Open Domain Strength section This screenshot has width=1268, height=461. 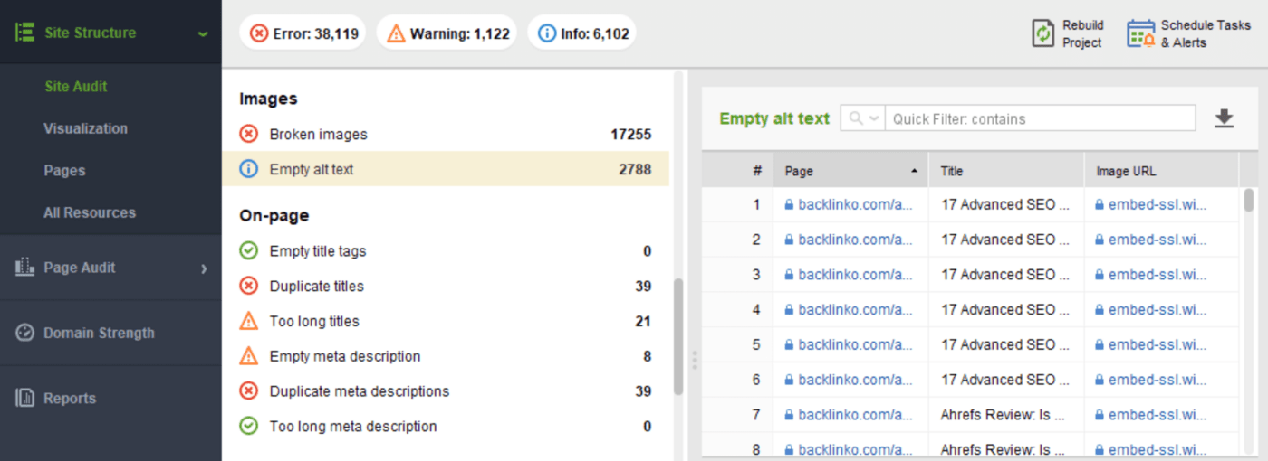[x=99, y=333]
